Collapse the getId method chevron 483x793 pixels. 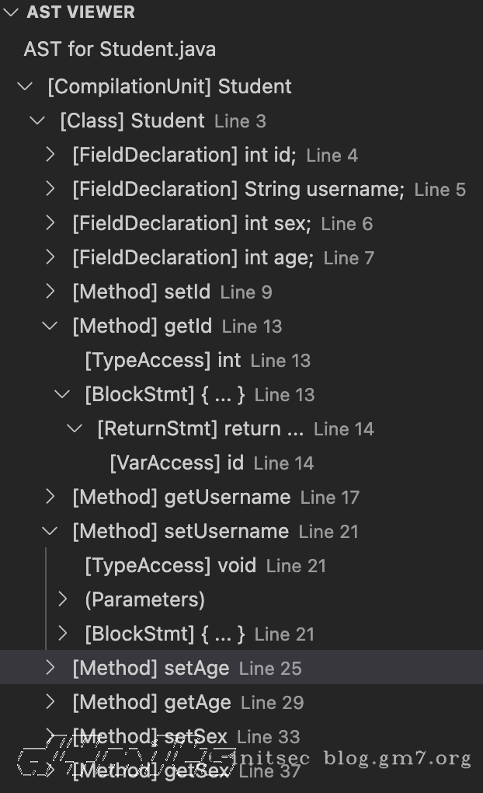coord(50,326)
